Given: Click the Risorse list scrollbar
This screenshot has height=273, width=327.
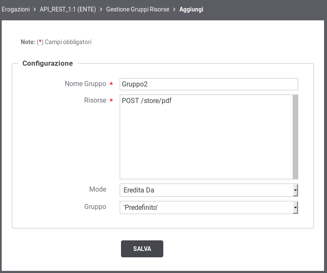Looking at the screenshot, I should [x=295, y=137].
